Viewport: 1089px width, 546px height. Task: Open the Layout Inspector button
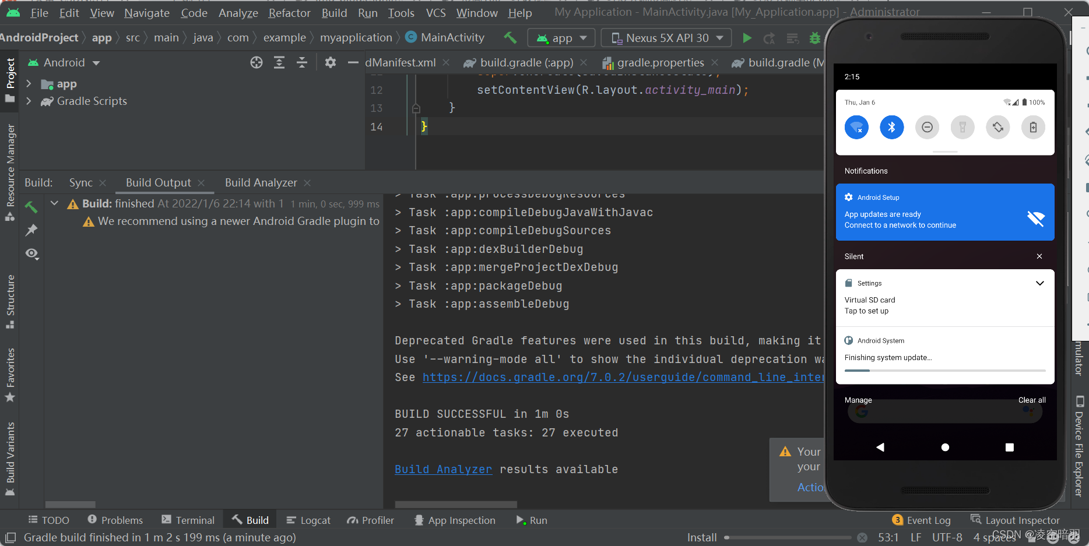(1015, 520)
